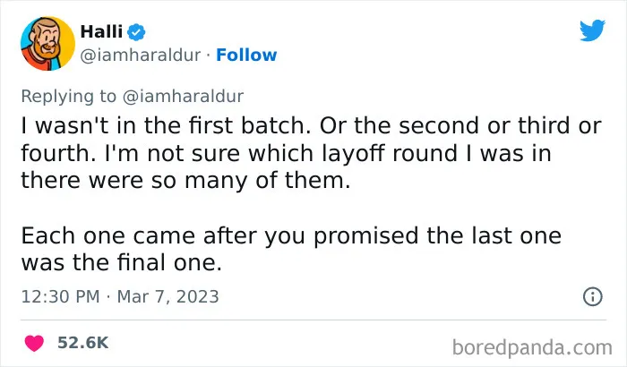
Task: Open the tweet info circle icon
Action: tap(593, 296)
